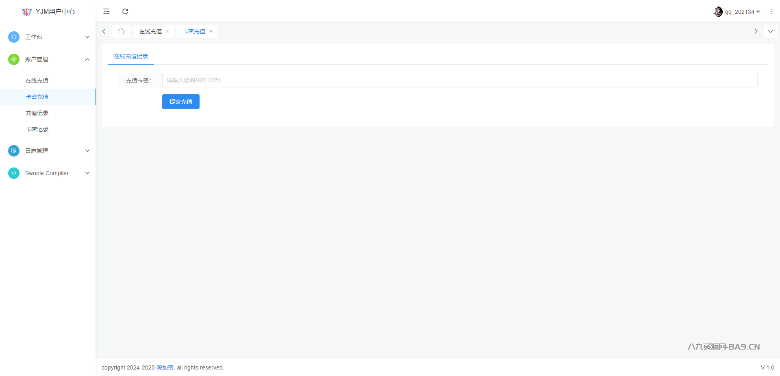Close the 卡密充值 tab

tap(211, 31)
